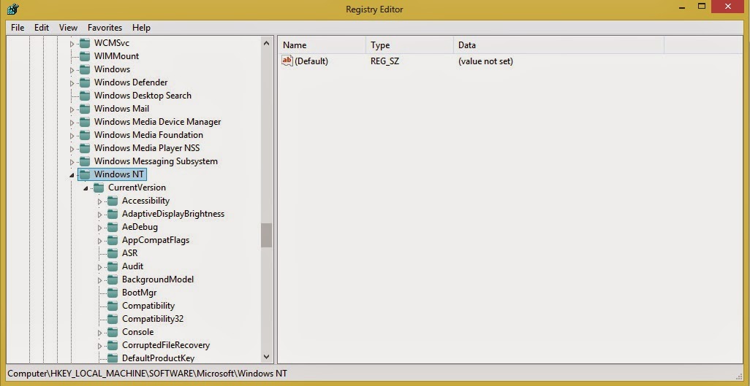This screenshot has height=386, width=750.
Task: Expand the Windows Mail key
Action: point(72,109)
